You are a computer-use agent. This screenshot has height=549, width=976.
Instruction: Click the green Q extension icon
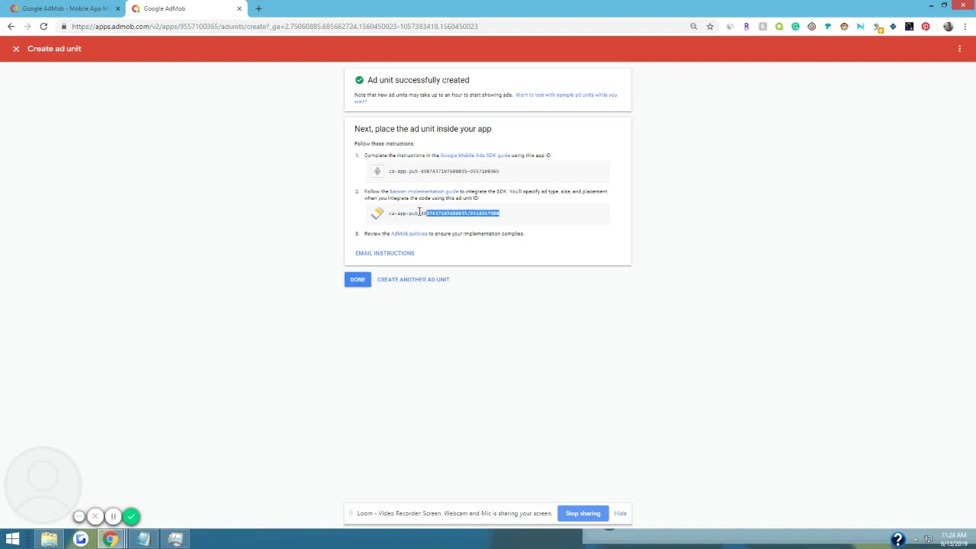click(779, 27)
